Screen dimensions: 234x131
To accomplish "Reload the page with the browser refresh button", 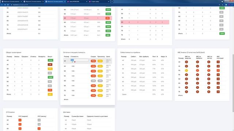I will click(8, 5).
